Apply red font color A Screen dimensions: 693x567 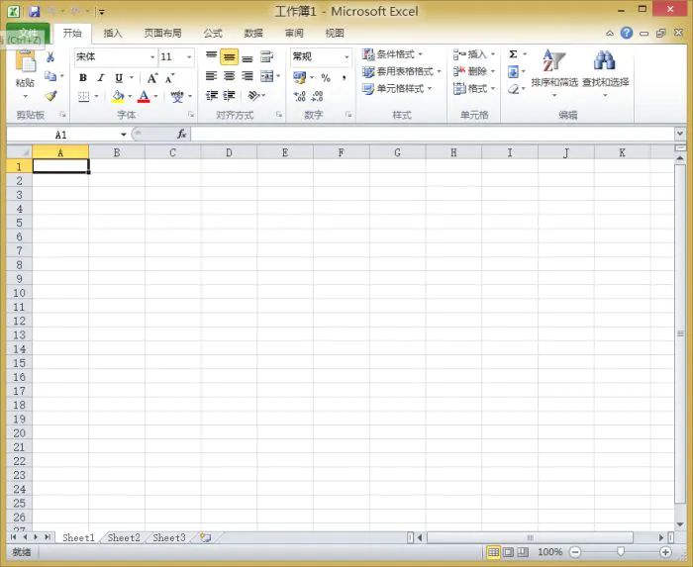click(x=144, y=96)
